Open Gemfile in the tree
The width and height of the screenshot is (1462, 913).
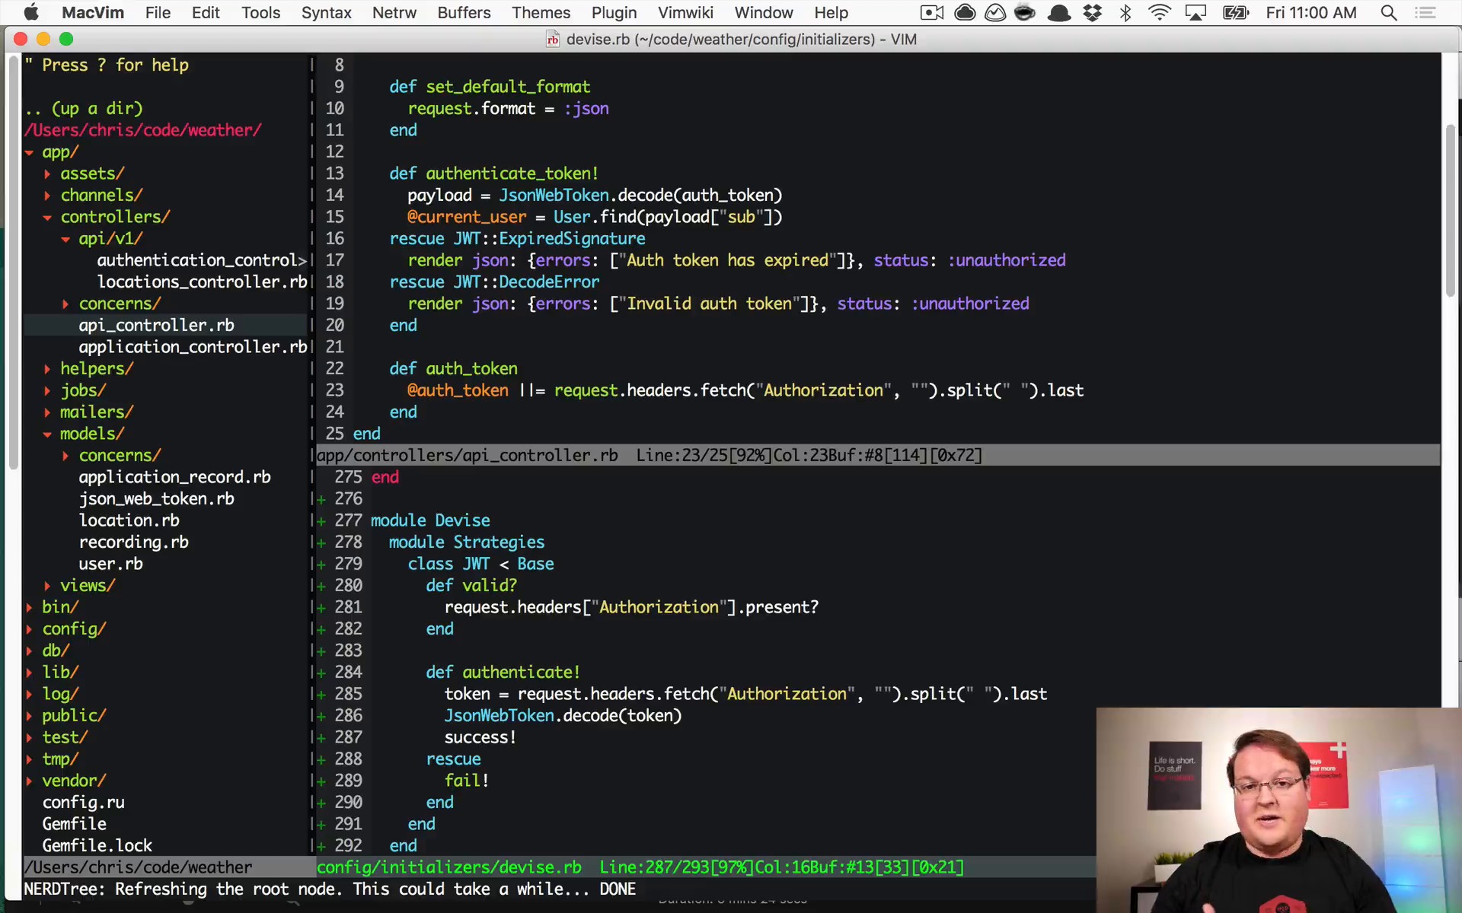(74, 824)
